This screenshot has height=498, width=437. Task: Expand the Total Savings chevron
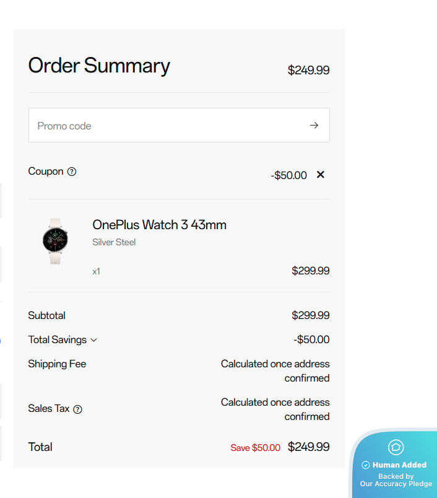point(94,340)
